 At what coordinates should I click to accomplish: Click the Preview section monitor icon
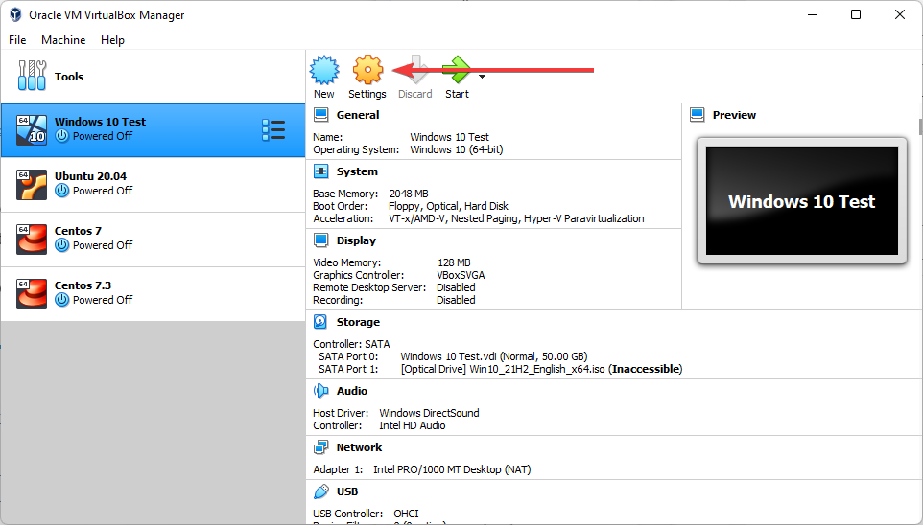(x=697, y=115)
